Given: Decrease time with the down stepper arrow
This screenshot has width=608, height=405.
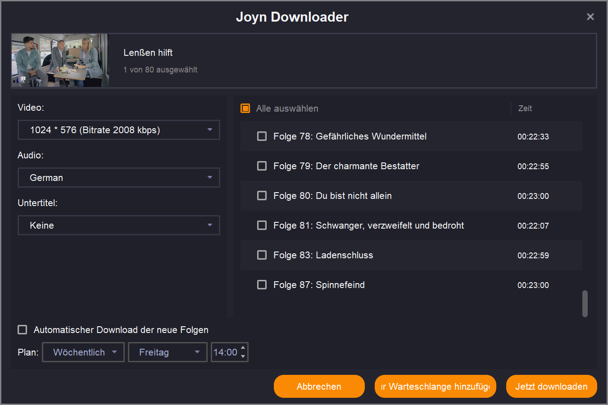Looking at the screenshot, I should 243,357.
